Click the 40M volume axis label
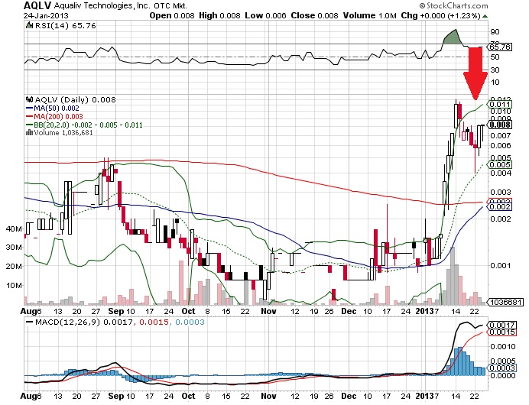 (15, 229)
